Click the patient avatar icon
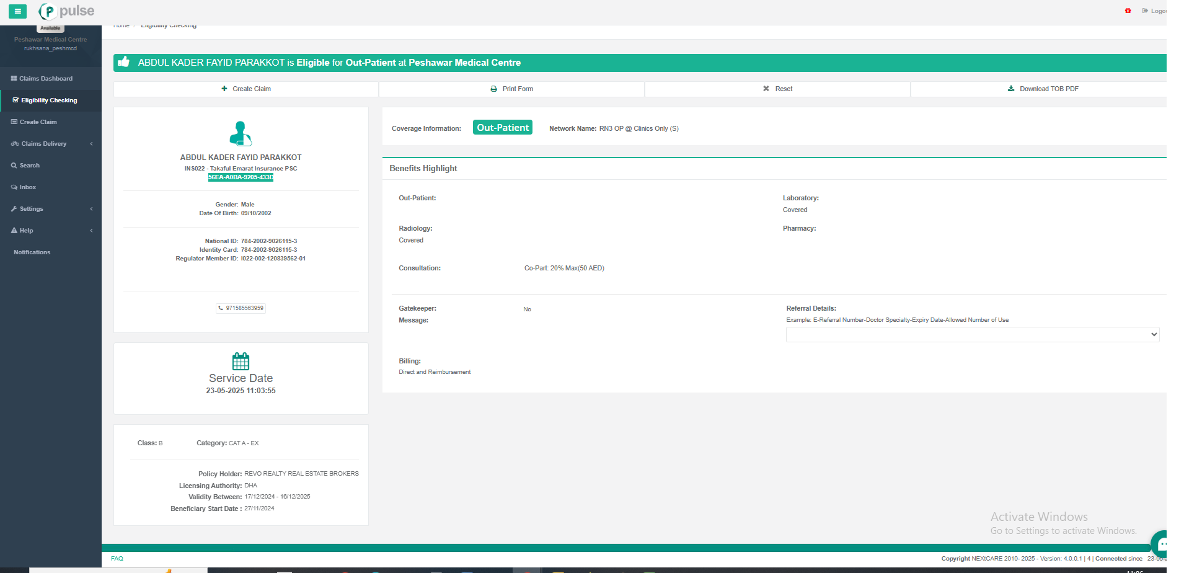This screenshot has height=573, width=1184. (241, 133)
